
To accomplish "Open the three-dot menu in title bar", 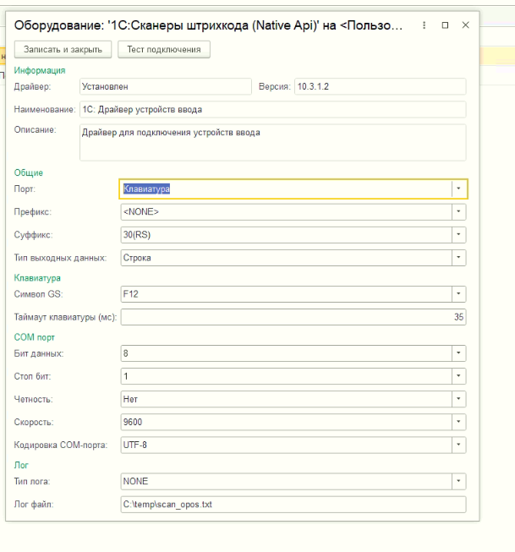I will pyautogui.click(x=426, y=25).
